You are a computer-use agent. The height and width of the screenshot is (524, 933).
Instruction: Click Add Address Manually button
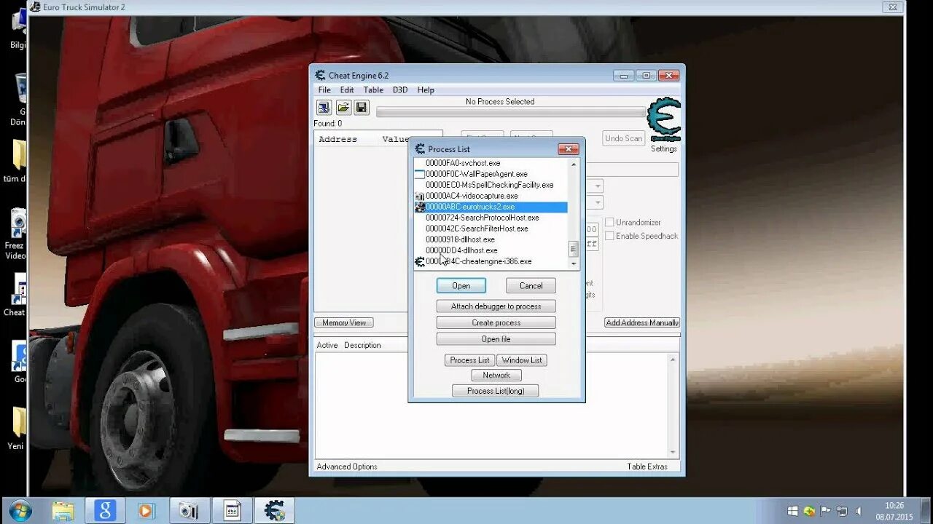(642, 322)
